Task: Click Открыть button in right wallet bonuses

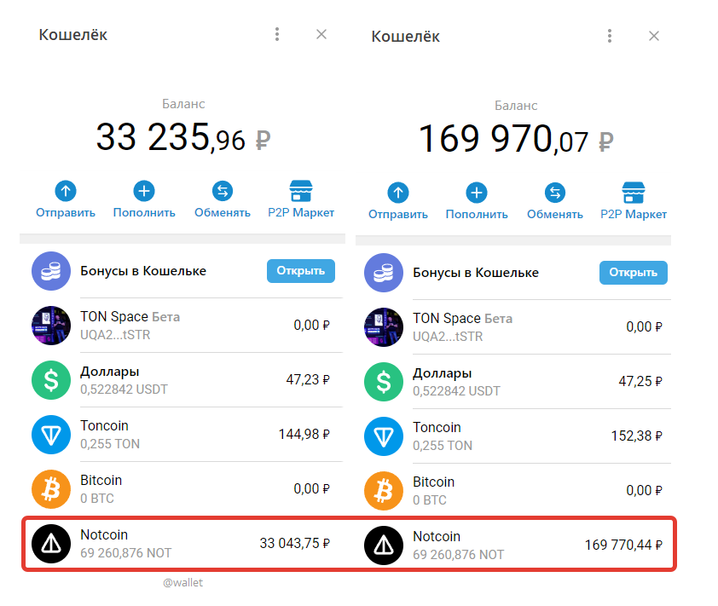Action: click(634, 273)
